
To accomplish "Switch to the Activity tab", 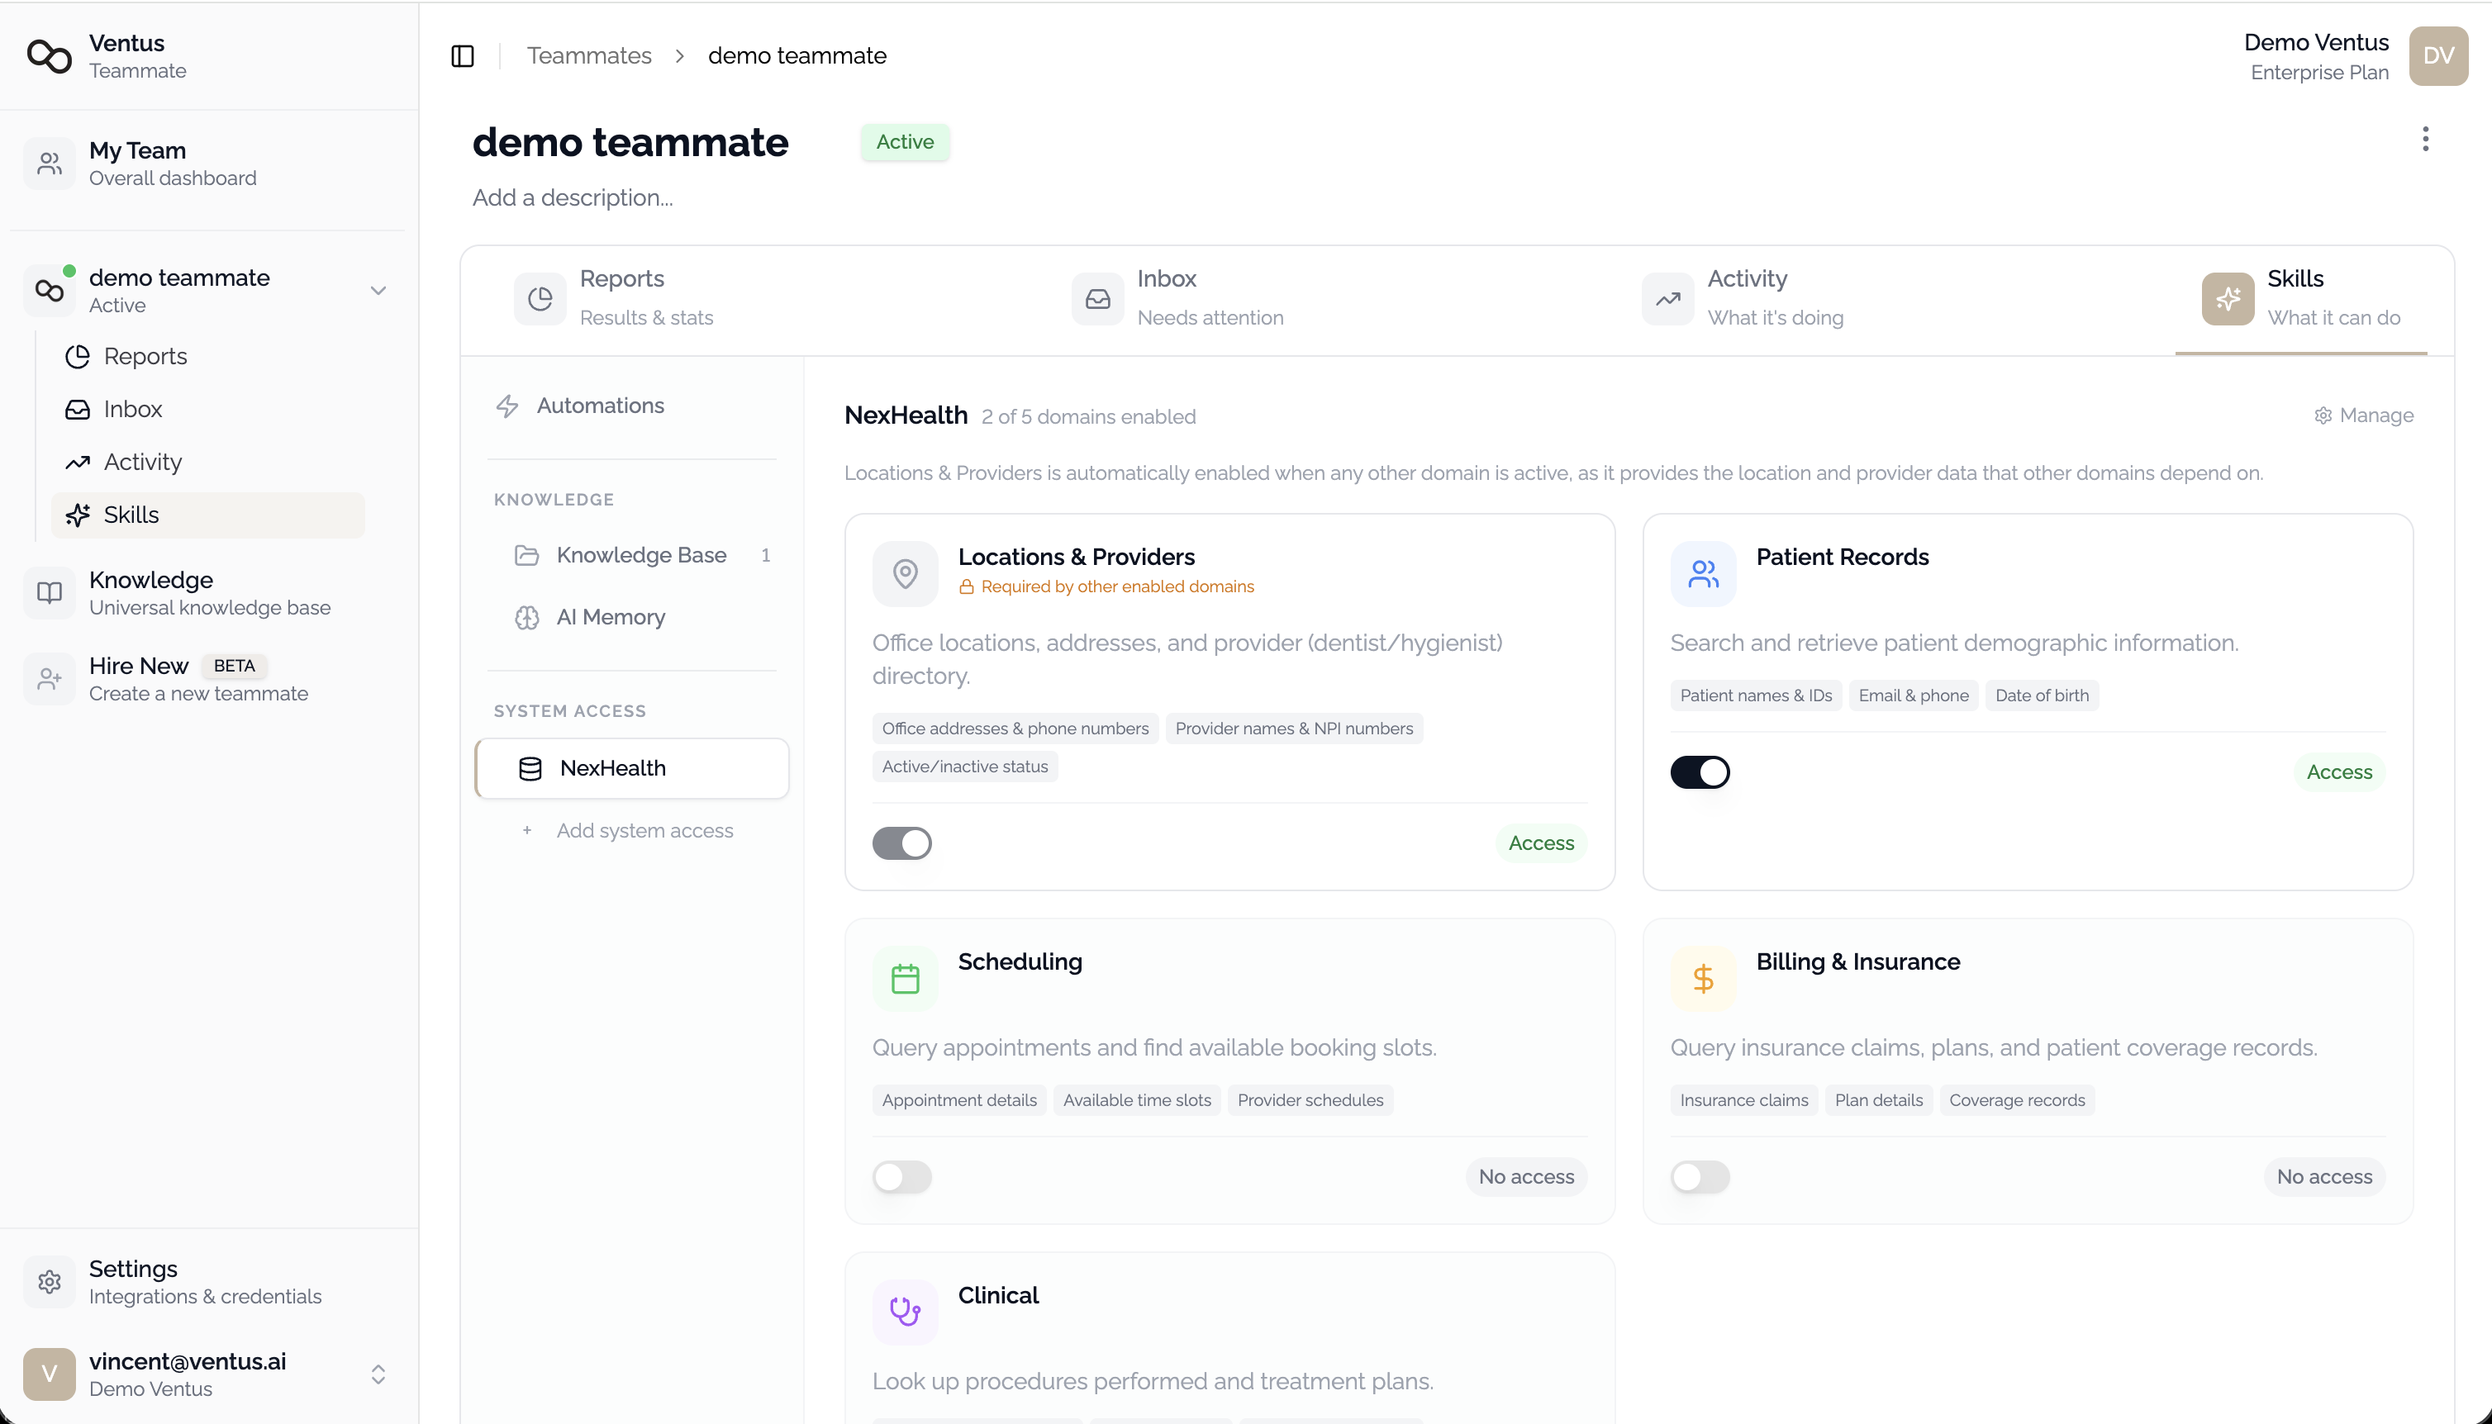I will click(x=1747, y=298).
